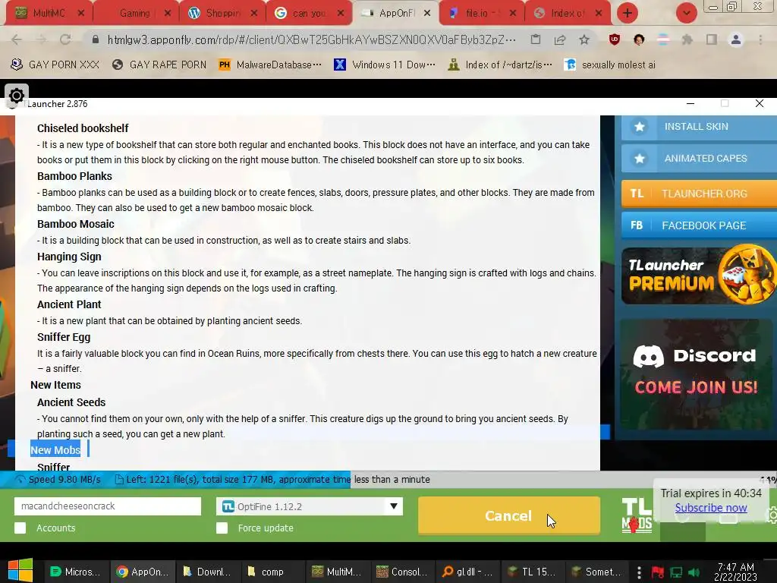The height and width of the screenshot is (583, 777).
Task: Click the browser address bar URL
Action: click(311, 39)
